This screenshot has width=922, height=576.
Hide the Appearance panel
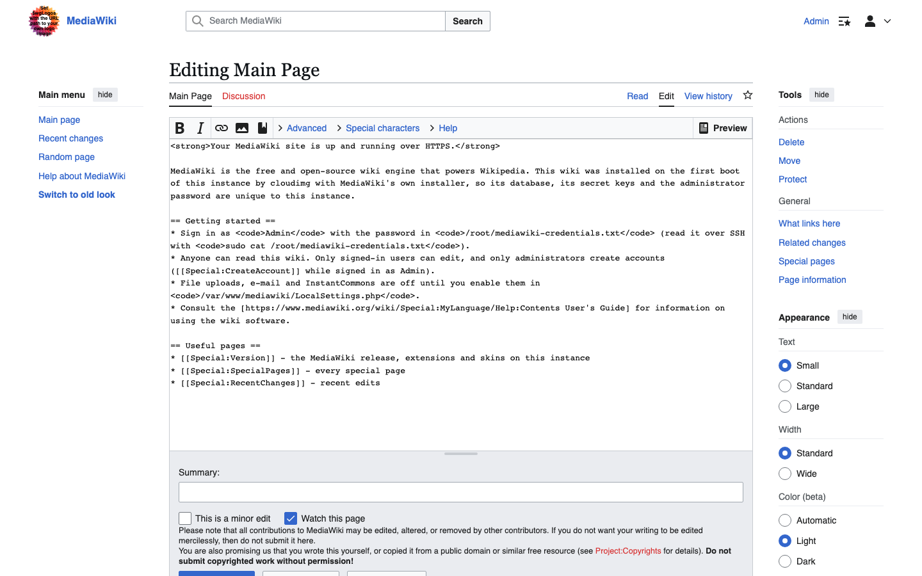(850, 317)
